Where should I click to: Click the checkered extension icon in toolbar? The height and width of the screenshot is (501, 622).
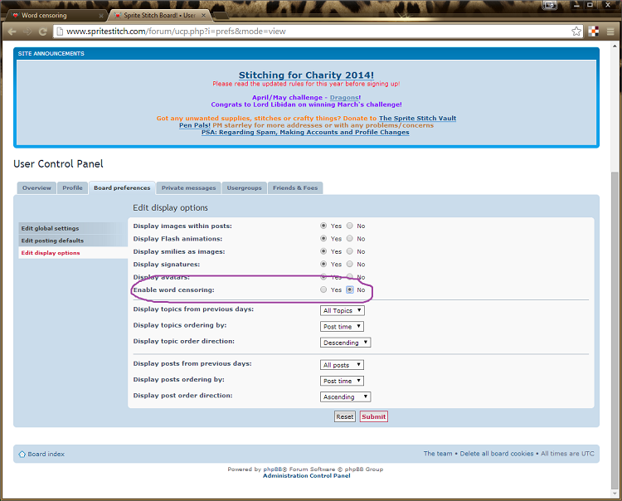(594, 32)
